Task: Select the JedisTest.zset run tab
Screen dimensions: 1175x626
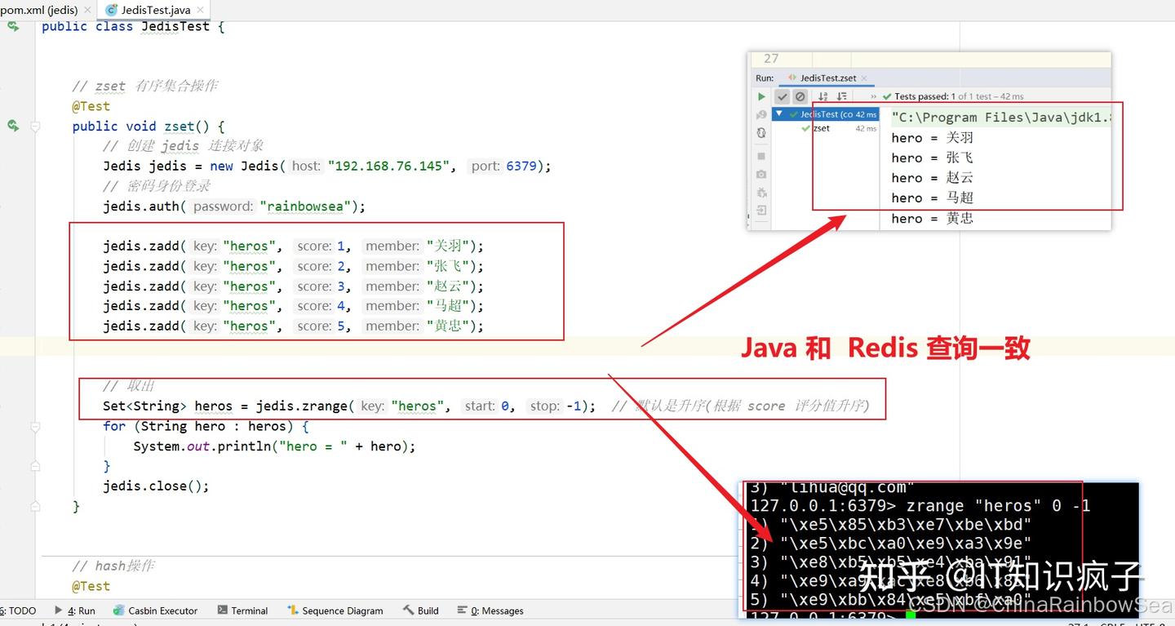Action: click(x=827, y=78)
